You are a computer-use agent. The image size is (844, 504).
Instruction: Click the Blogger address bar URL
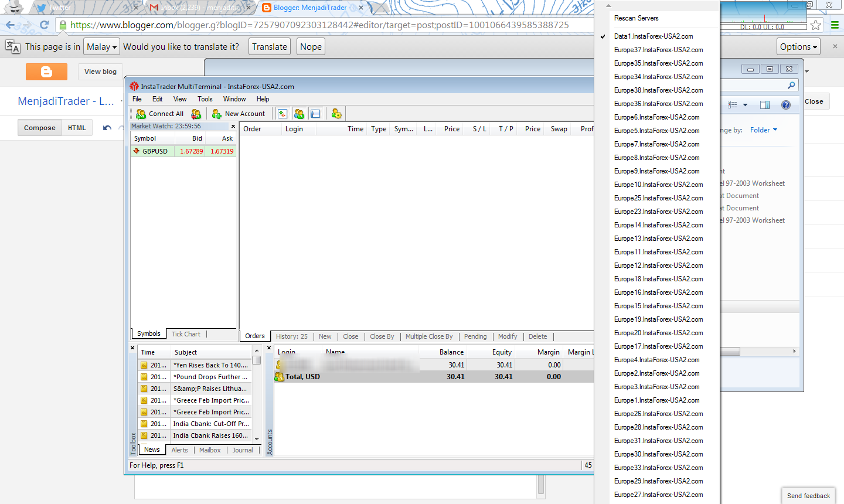[x=319, y=25]
